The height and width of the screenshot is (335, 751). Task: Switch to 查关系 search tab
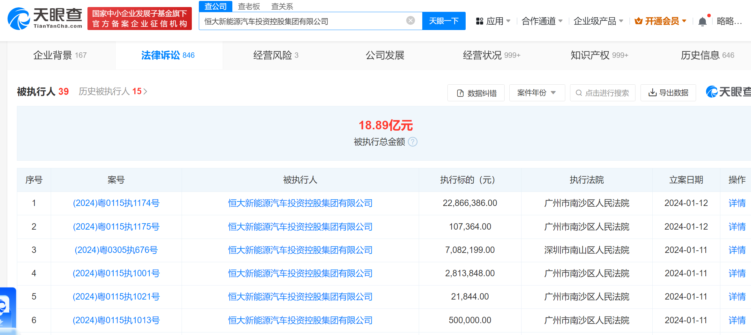point(282,6)
